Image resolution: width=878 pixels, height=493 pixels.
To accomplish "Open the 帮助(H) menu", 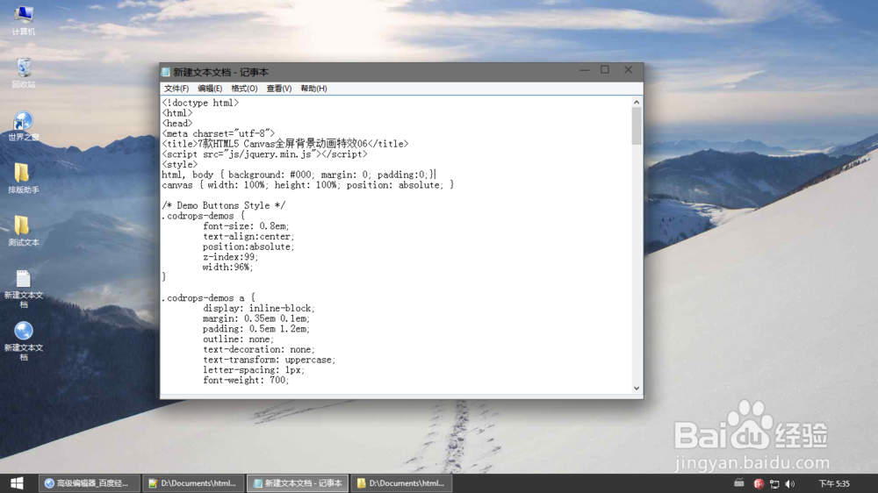I will point(313,89).
